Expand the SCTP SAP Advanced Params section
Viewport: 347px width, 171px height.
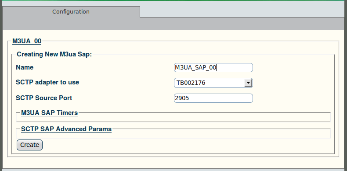pyautogui.click(x=66, y=129)
